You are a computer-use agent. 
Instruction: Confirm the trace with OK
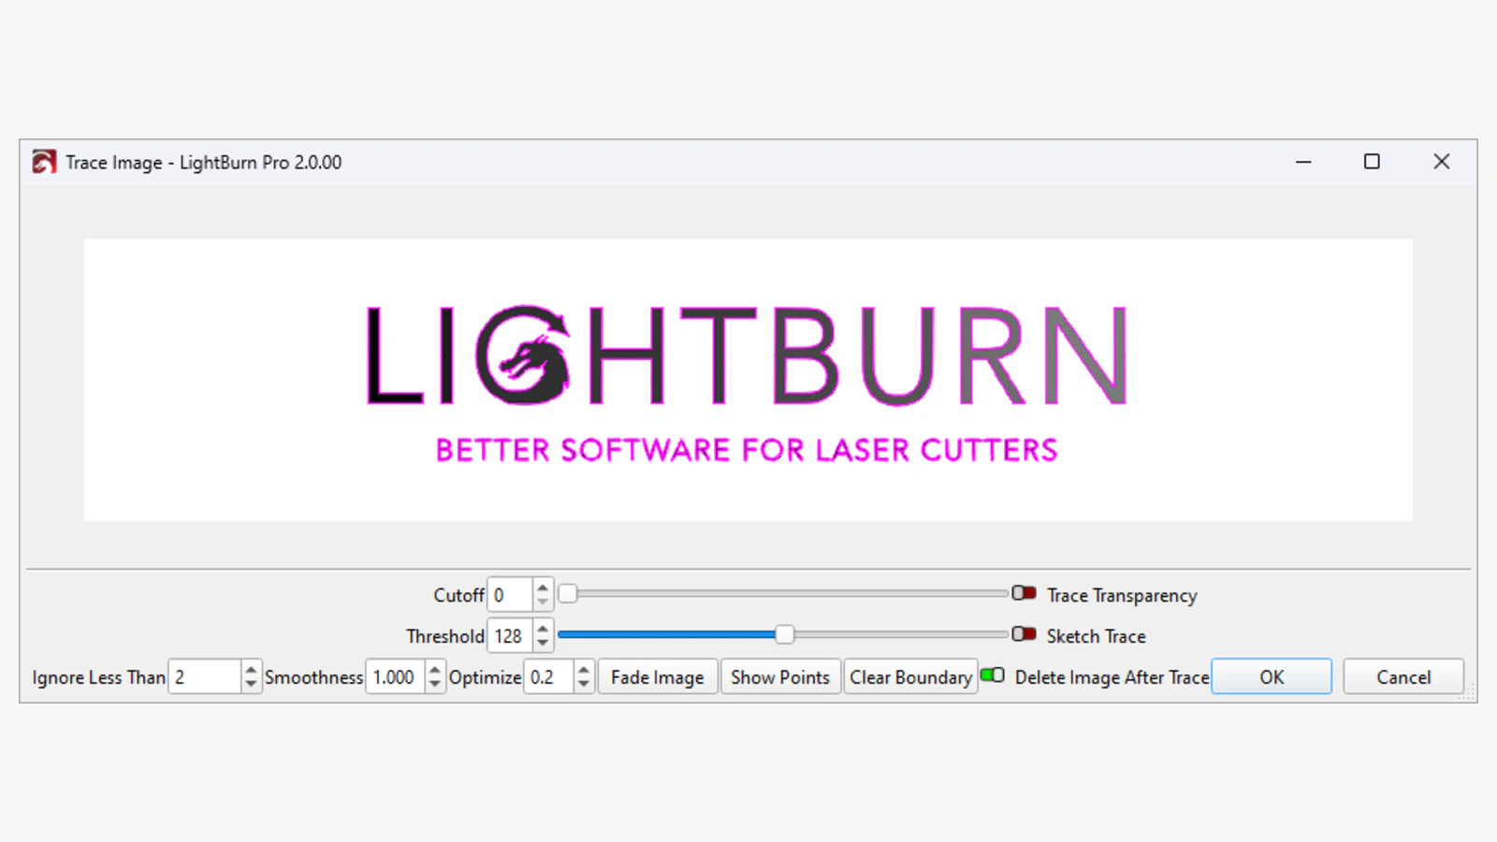pos(1272,677)
